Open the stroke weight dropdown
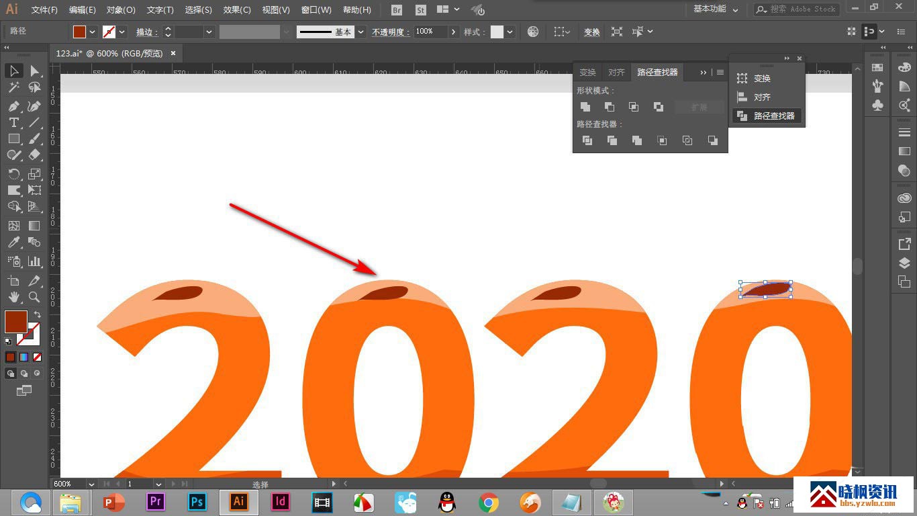Image resolution: width=917 pixels, height=516 pixels. click(x=209, y=32)
